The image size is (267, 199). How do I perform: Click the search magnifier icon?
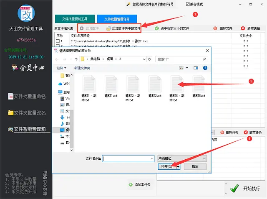(204, 59)
